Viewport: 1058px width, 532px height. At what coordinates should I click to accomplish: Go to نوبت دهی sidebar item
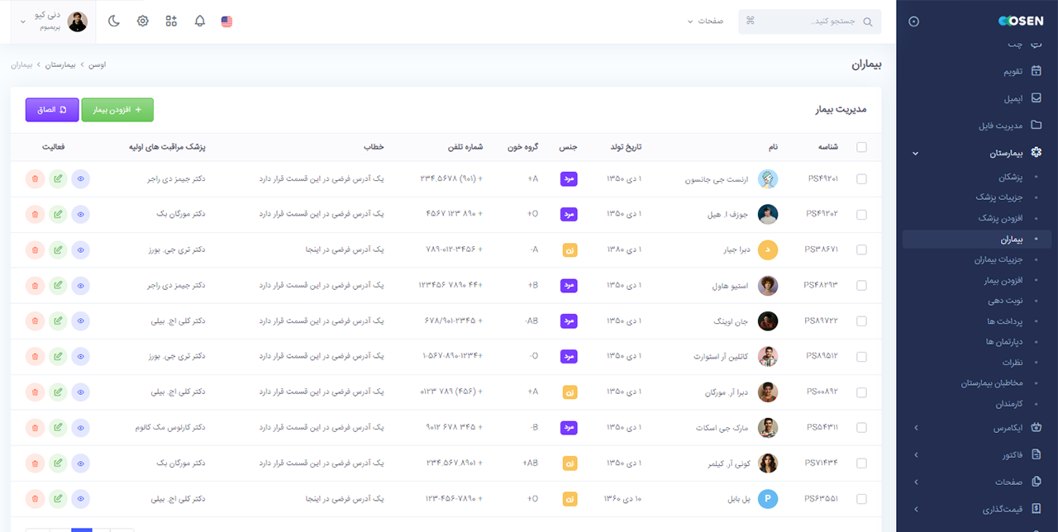point(1005,302)
